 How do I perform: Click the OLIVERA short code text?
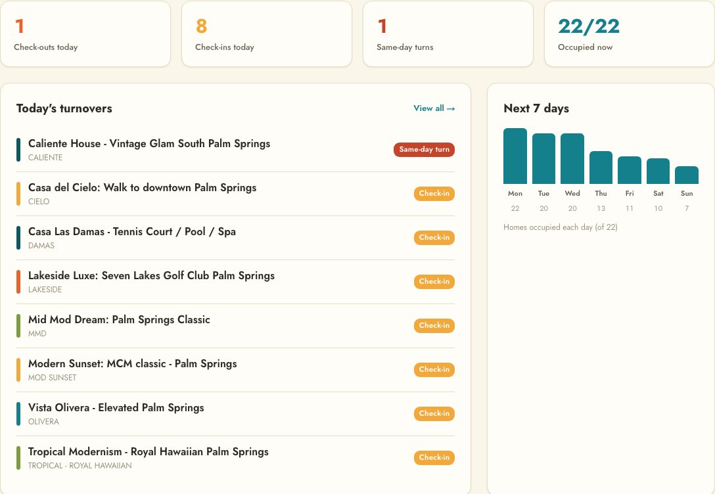point(43,422)
